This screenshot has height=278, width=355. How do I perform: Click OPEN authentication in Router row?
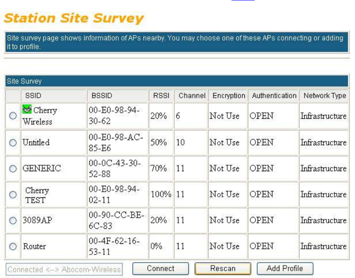(x=261, y=246)
